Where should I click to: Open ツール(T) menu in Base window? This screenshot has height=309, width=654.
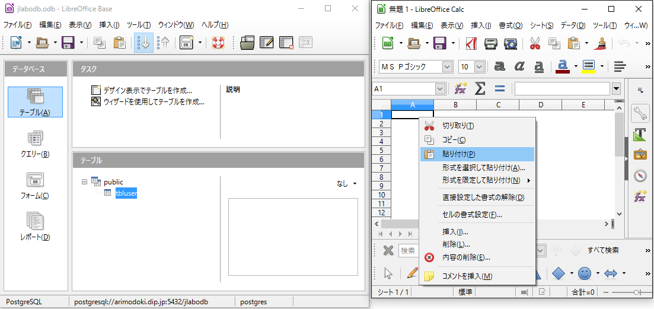(139, 24)
